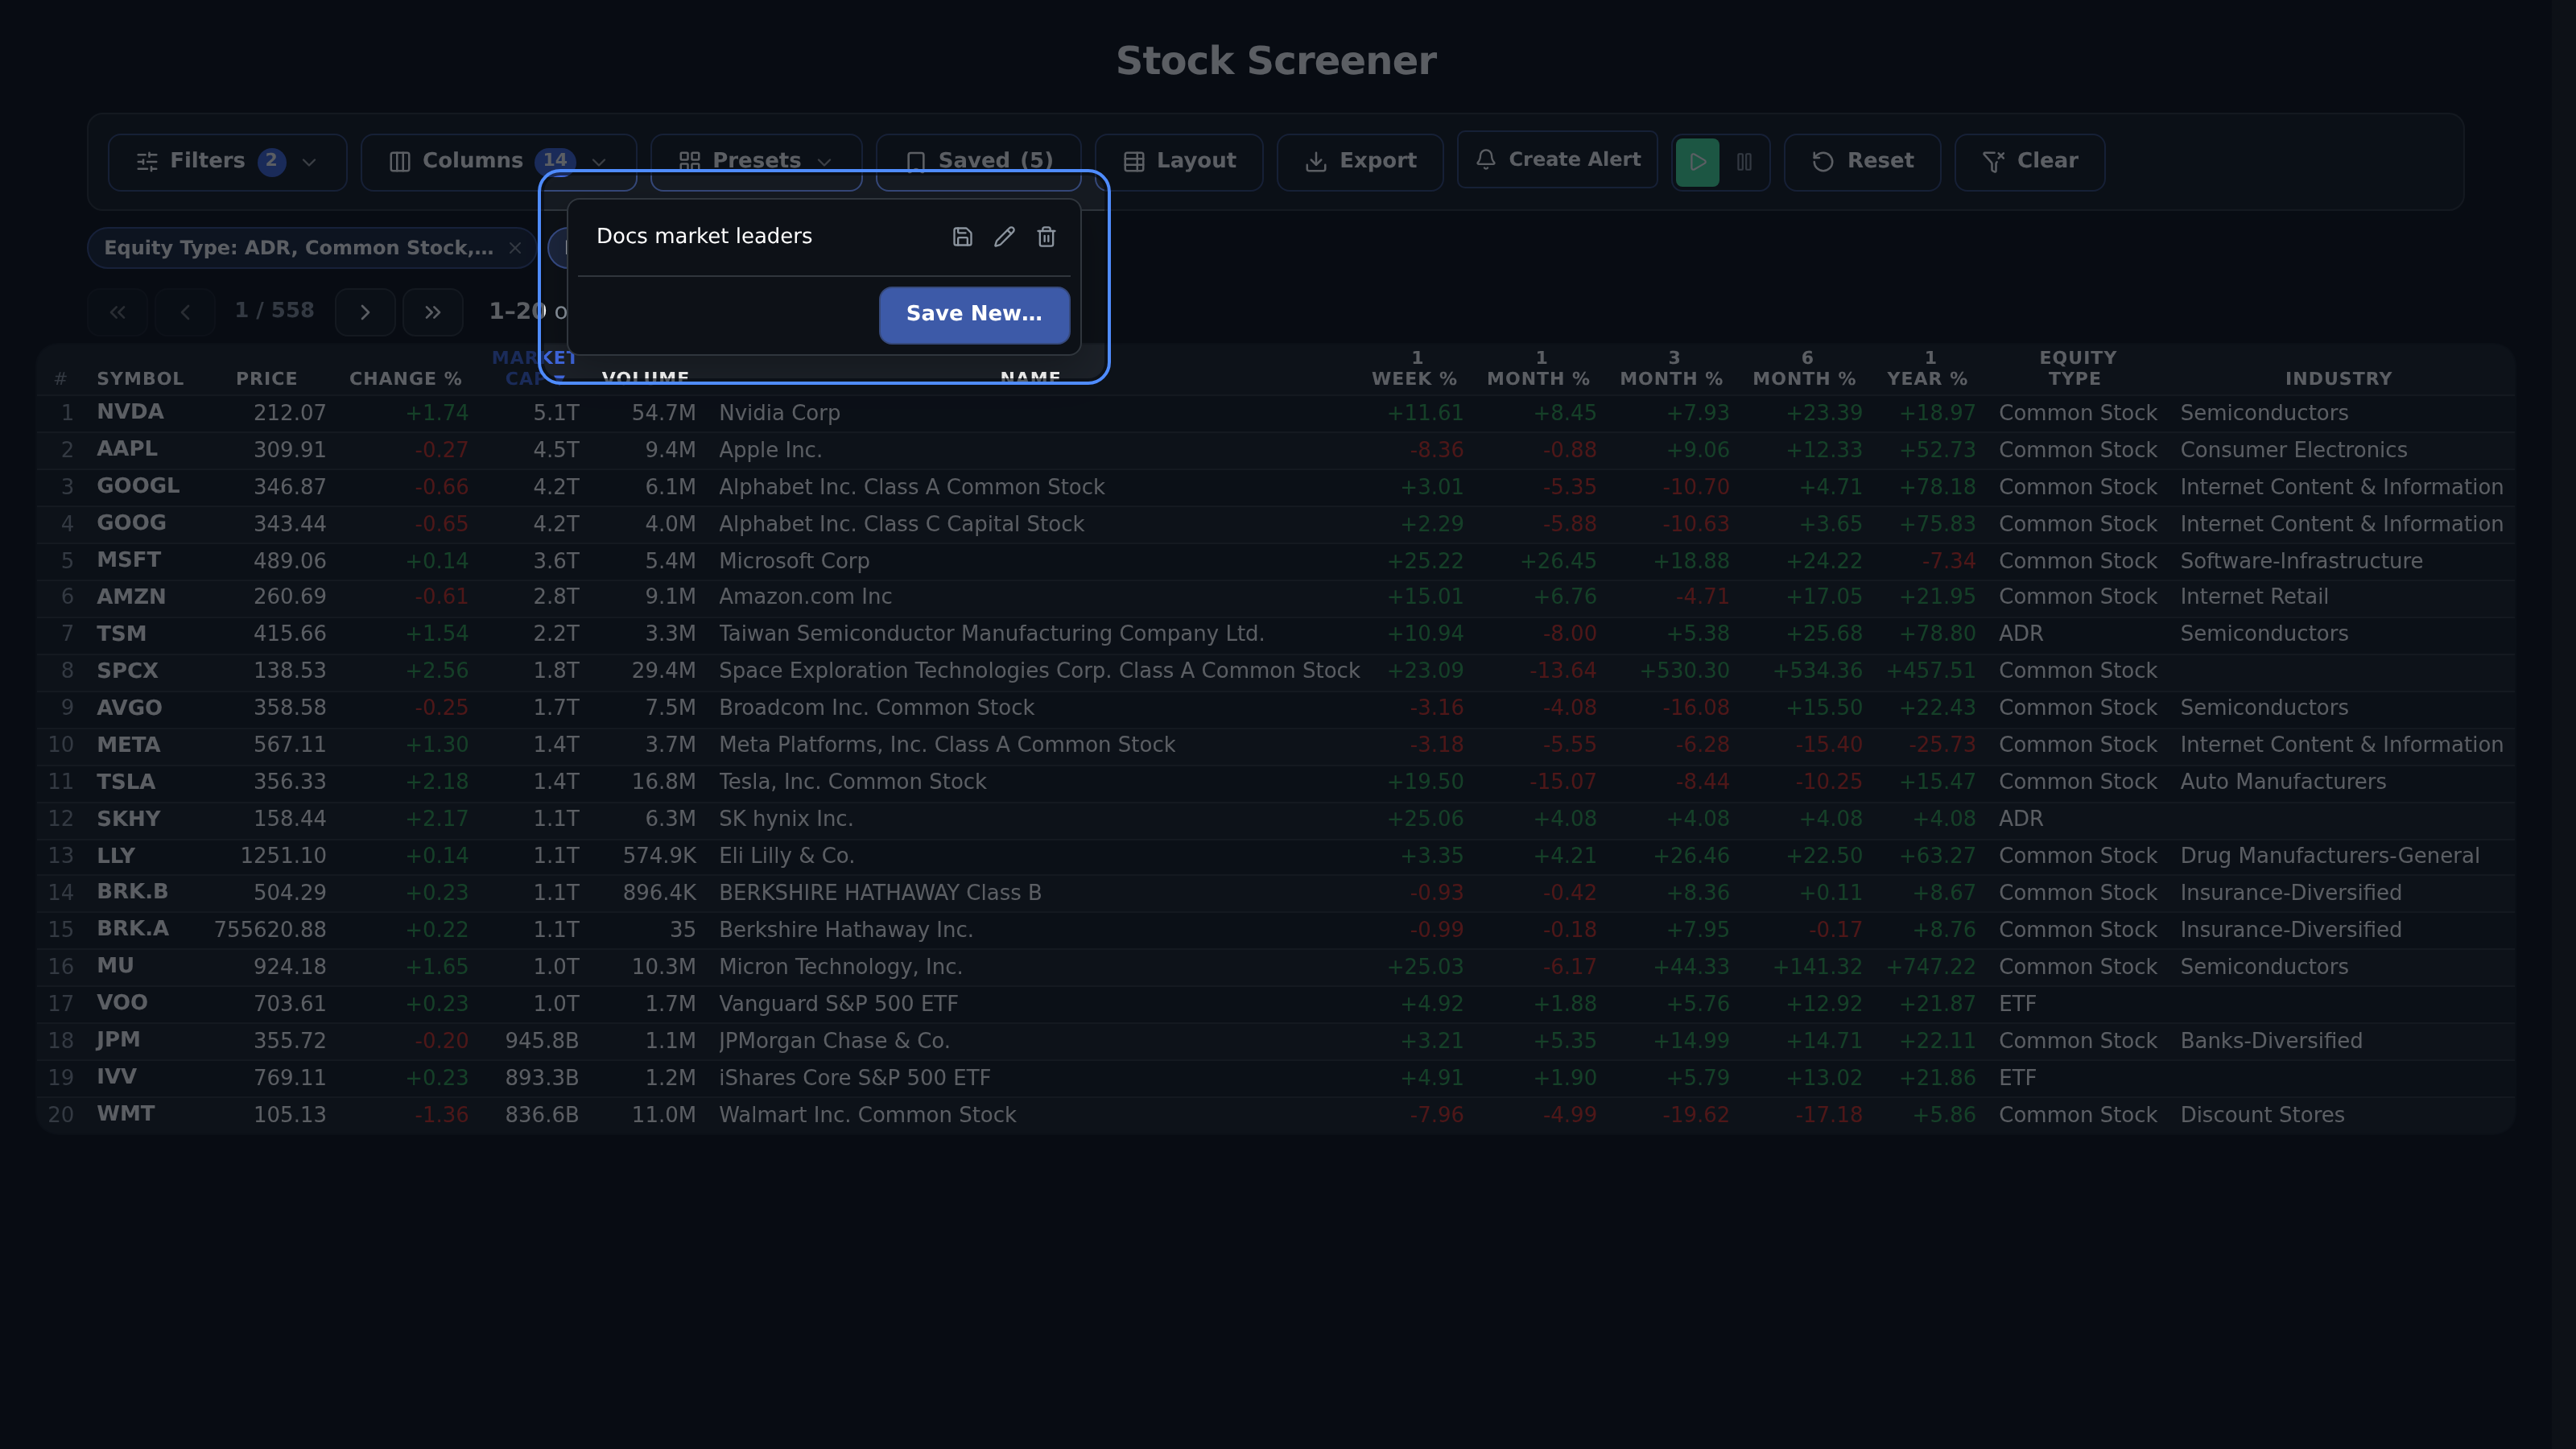The width and height of the screenshot is (2576, 1449).
Task: Click the JPM ticker
Action: (118, 1040)
